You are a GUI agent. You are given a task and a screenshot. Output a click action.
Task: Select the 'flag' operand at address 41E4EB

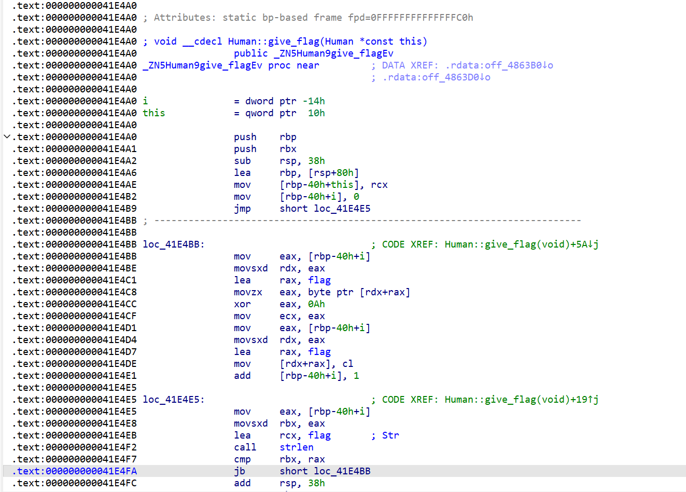[x=319, y=435]
